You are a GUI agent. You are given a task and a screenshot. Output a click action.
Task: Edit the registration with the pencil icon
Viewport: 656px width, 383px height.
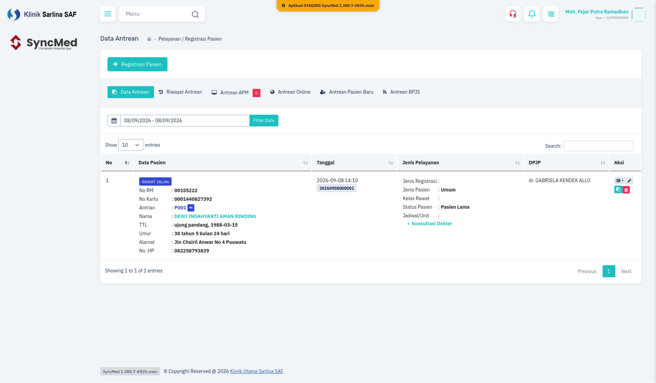[629, 181]
